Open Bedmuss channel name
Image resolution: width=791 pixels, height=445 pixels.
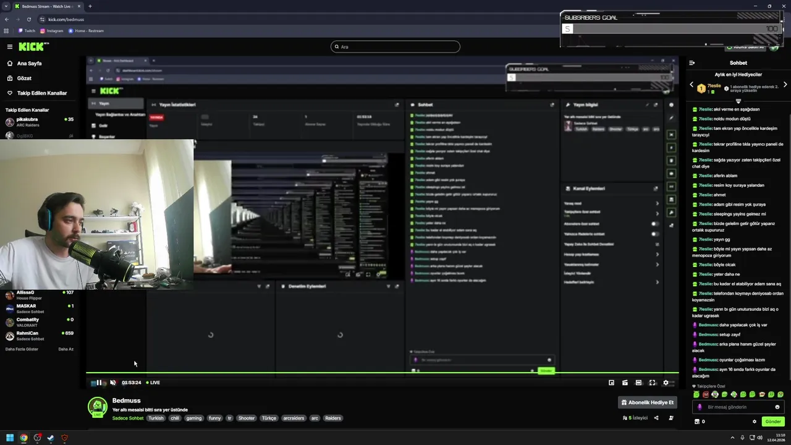tap(126, 400)
